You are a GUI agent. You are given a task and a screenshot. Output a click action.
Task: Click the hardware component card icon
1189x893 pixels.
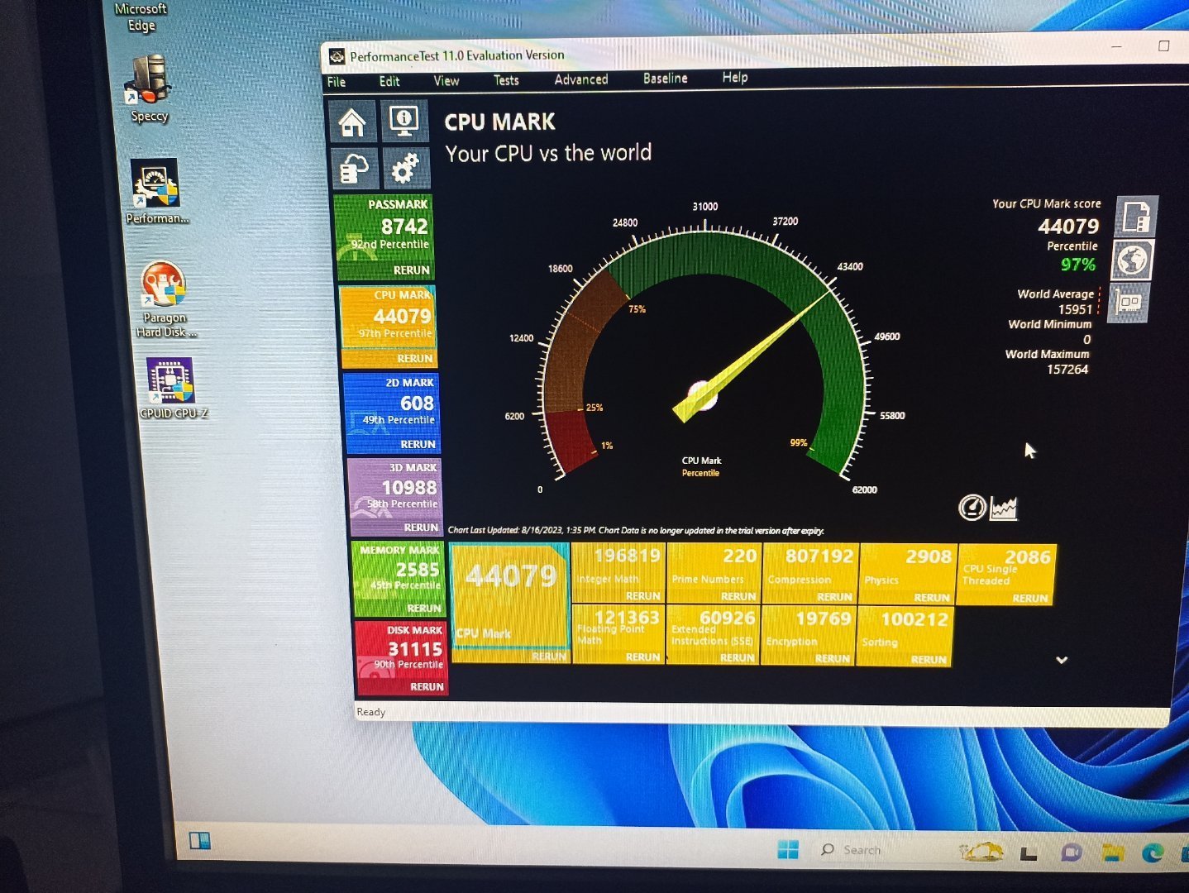tap(1128, 303)
